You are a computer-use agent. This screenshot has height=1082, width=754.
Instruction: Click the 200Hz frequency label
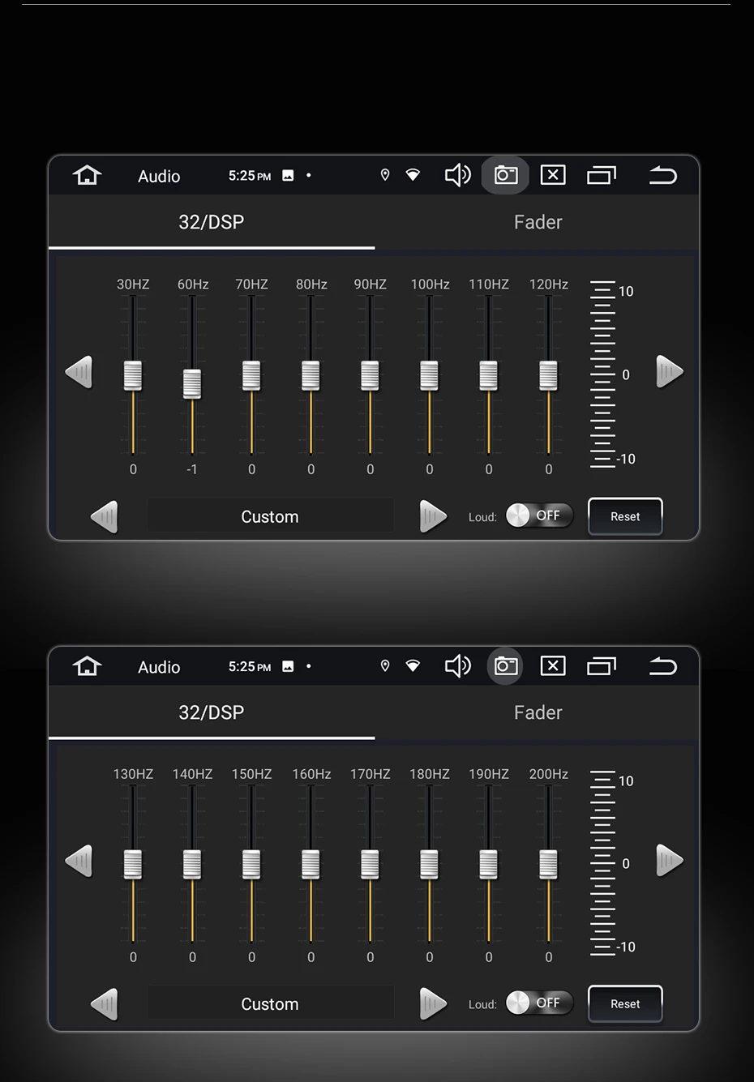pyautogui.click(x=549, y=774)
